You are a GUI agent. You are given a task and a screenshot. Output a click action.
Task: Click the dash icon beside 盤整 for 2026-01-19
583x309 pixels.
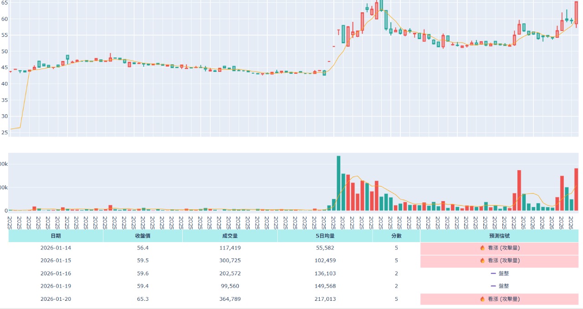(x=494, y=286)
